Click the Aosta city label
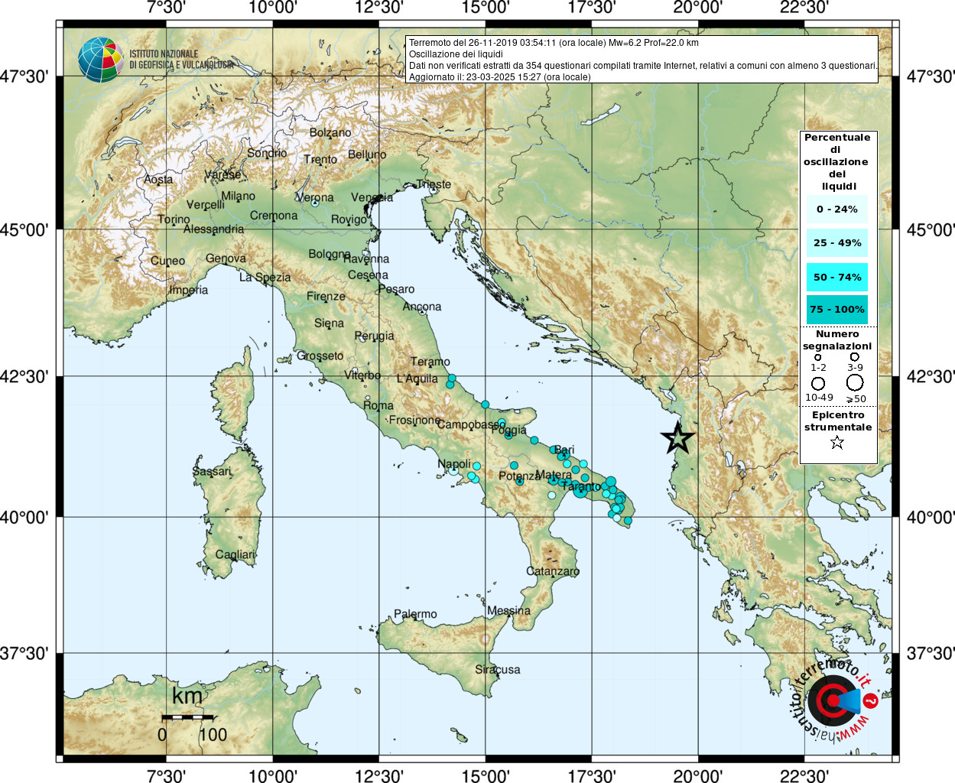This screenshot has height=783, width=955. [x=158, y=180]
